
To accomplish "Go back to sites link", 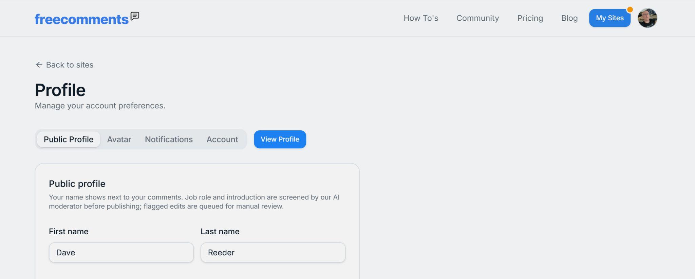I will (x=64, y=65).
